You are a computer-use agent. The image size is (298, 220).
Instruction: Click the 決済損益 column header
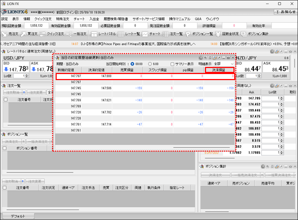click(x=220, y=70)
